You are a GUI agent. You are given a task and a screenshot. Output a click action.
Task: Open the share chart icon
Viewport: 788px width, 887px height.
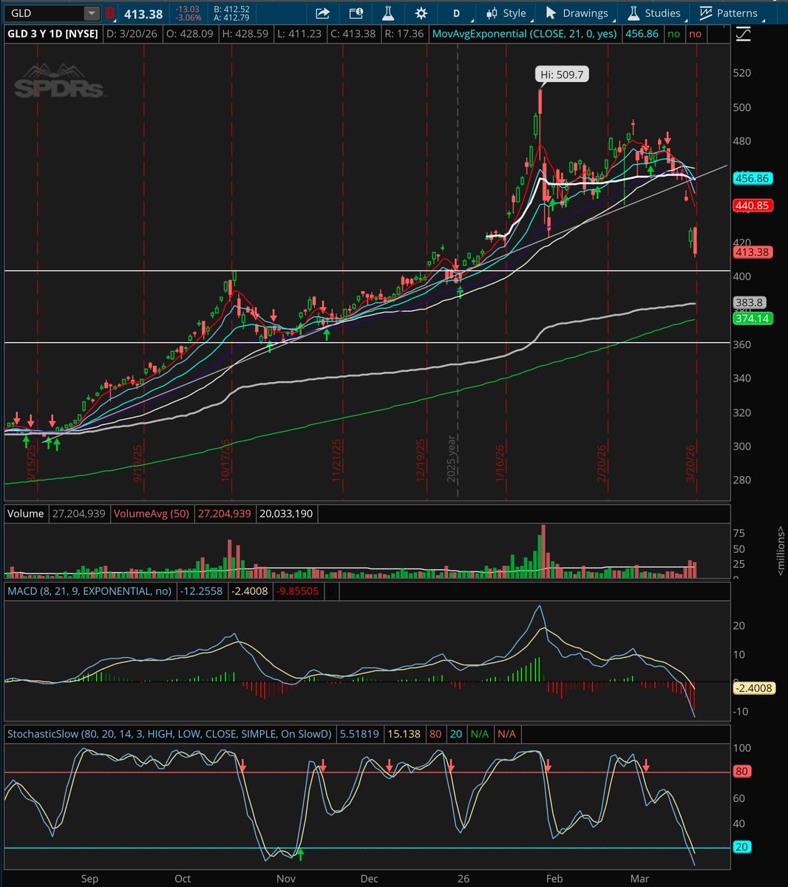322,13
